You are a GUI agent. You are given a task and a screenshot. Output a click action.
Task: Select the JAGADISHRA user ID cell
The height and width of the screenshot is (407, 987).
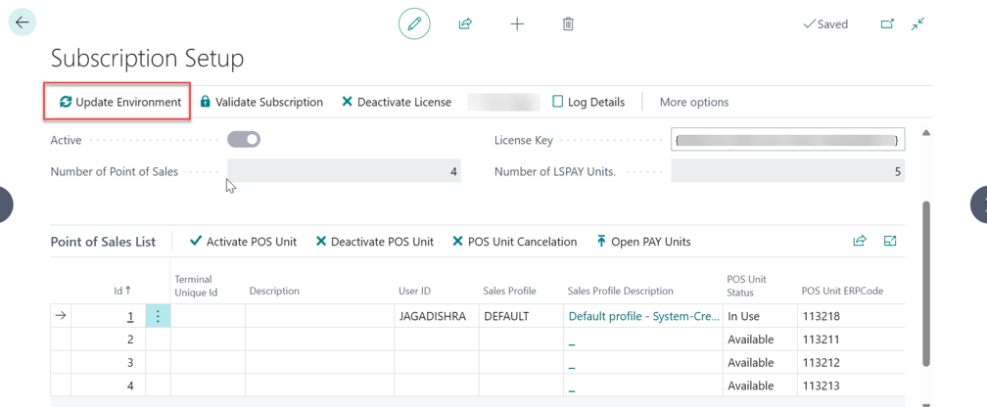437,316
